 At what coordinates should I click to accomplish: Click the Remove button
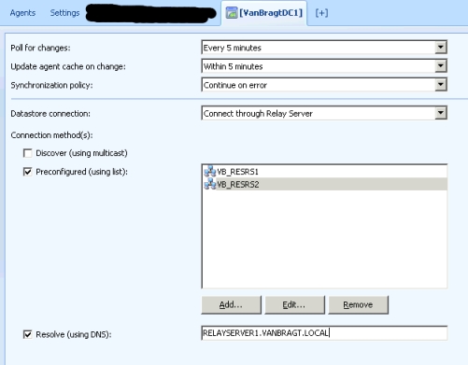click(x=358, y=304)
